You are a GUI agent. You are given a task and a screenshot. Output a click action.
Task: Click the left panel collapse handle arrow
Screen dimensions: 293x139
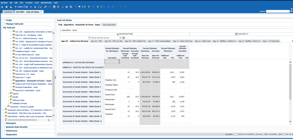tap(55, 77)
